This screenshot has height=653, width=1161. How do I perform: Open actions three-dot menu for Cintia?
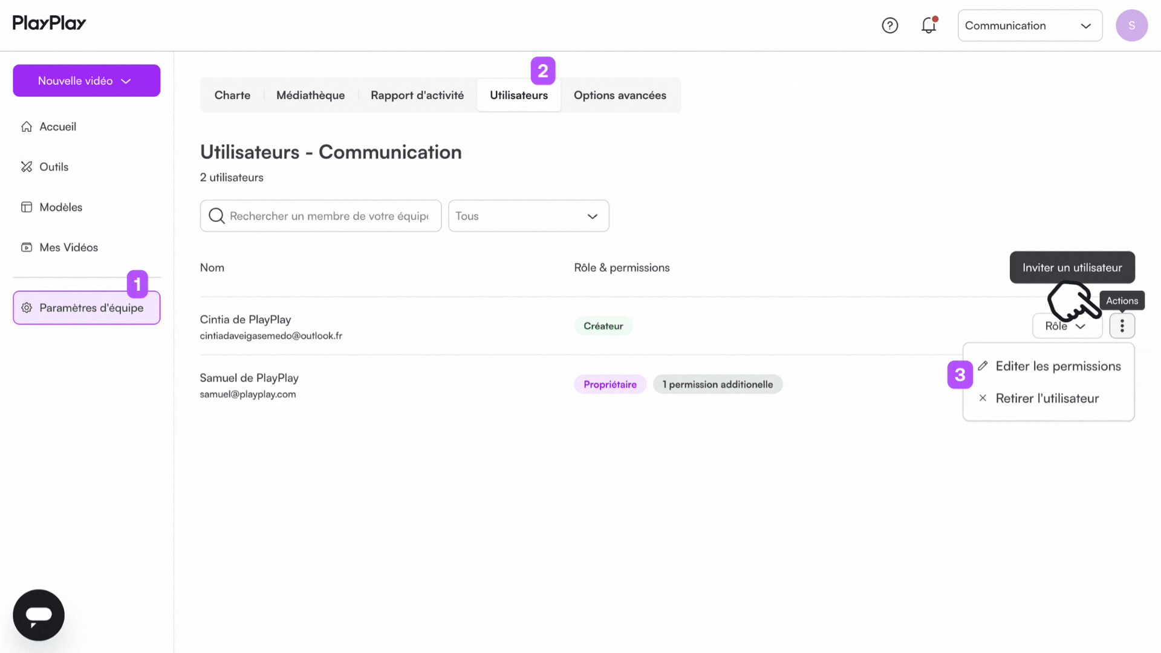(1122, 326)
